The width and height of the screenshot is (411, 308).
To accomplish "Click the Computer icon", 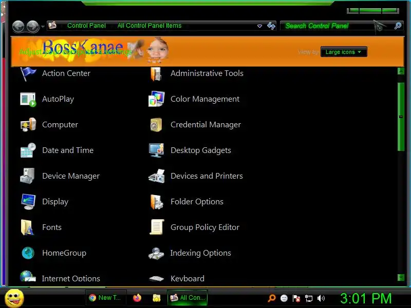I will [28, 125].
